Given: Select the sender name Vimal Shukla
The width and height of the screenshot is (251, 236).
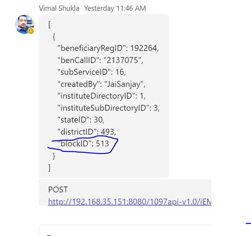Looking at the screenshot, I should (59, 8).
